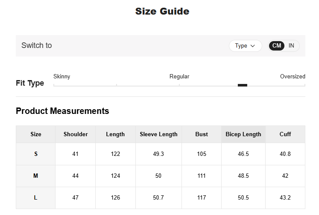Image resolution: width=319 pixels, height=215 pixels.
Task: Click the Oversized fit label
Action: tap(293, 77)
